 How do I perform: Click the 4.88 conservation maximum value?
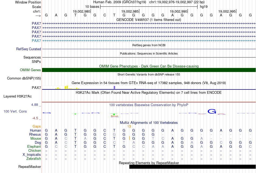[x=34, y=105]
